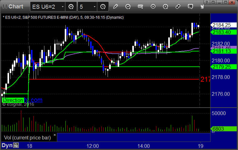Click the green Direction label on chart

(x=13, y=100)
